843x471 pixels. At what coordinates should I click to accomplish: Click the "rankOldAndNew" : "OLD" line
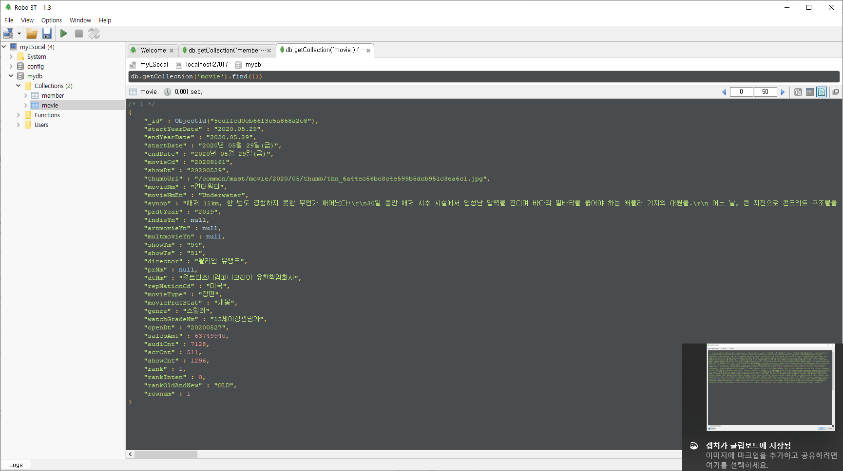click(190, 386)
